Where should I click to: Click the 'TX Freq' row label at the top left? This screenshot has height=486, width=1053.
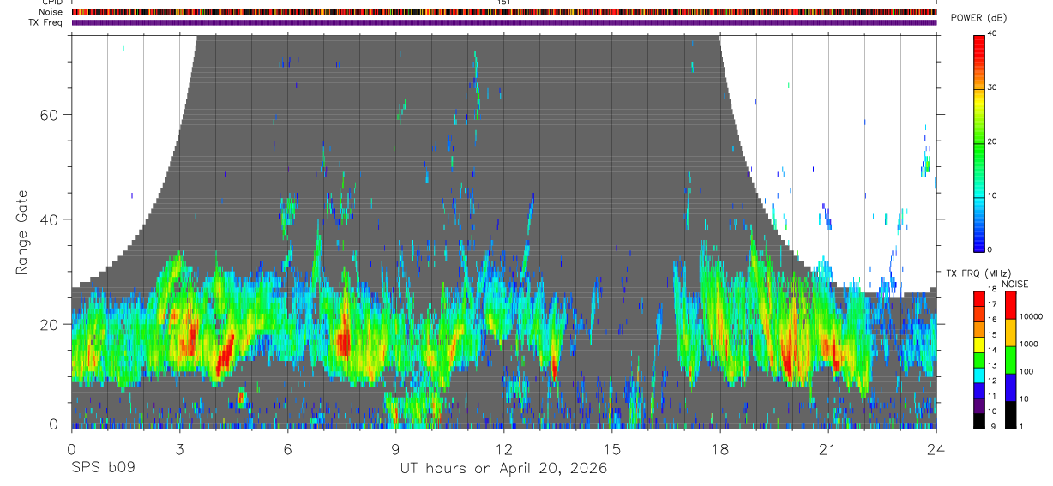tap(46, 22)
